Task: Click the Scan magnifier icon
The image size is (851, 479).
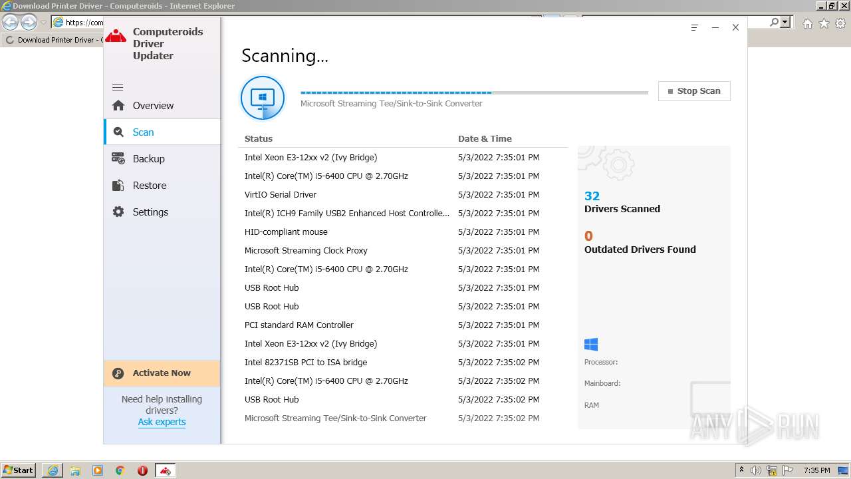Action: pyautogui.click(x=118, y=132)
